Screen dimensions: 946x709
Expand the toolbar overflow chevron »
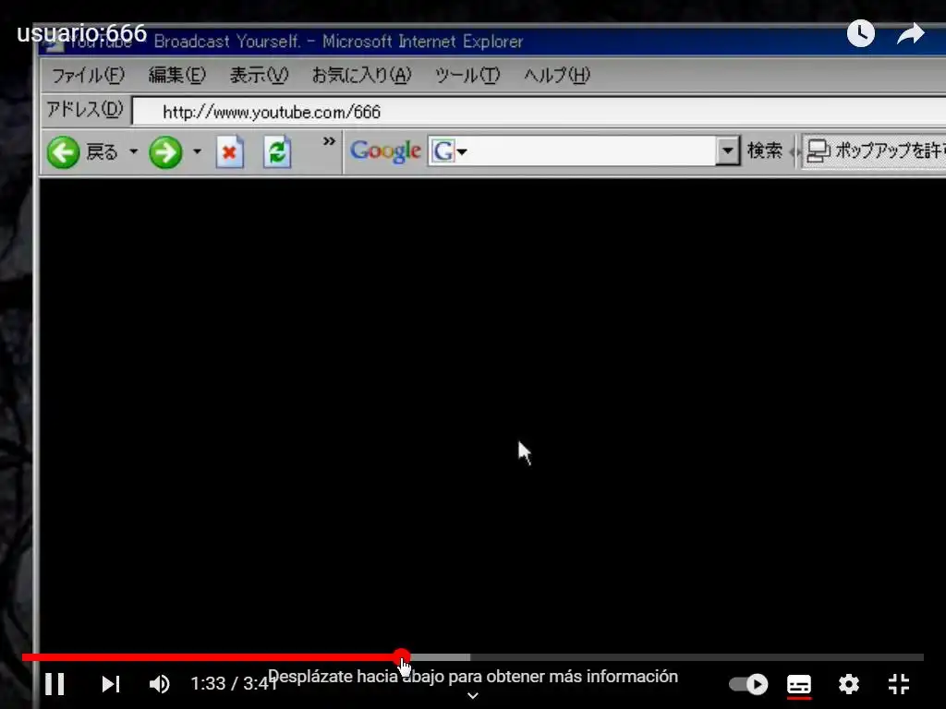pyautogui.click(x=329, y=141)
